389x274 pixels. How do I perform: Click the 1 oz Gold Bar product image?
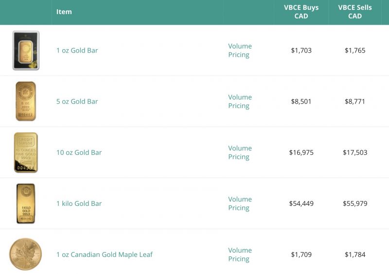coord(26,51)
